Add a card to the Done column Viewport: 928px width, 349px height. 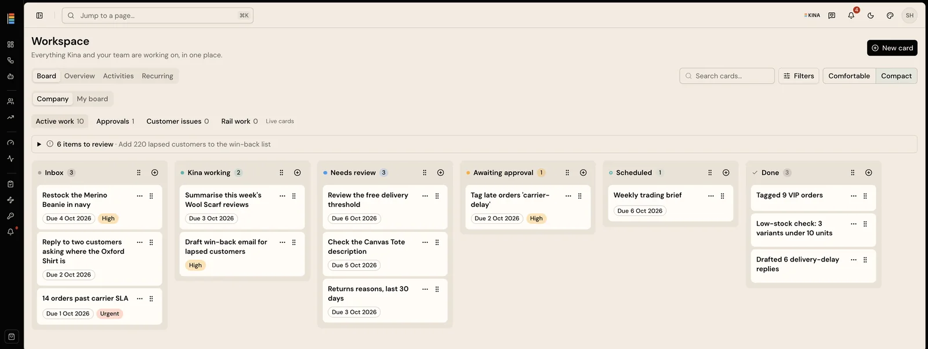pyautogui.click(x=869, y=173)
